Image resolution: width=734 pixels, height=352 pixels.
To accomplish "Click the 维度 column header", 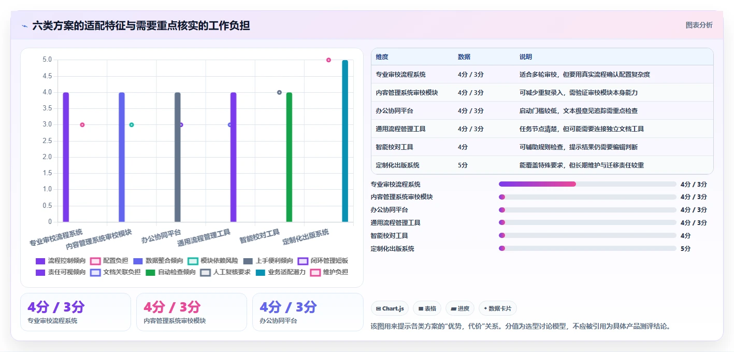I will point(382,57).
